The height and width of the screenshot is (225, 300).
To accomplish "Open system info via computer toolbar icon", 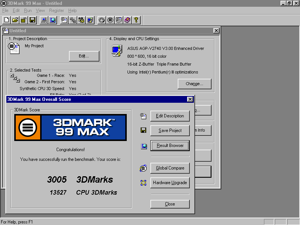I will coord(44,20).
